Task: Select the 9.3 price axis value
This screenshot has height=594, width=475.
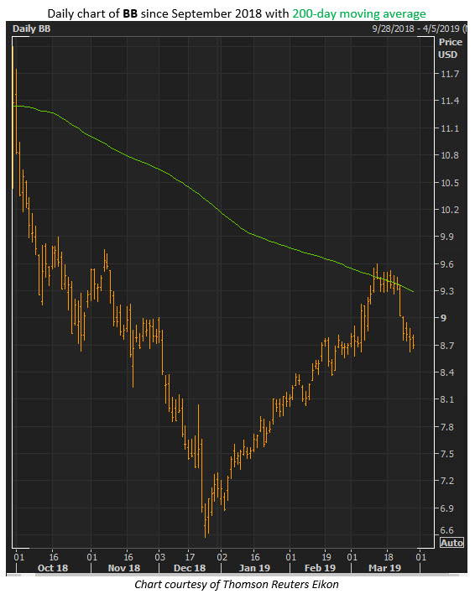Action: coord(447,291)
